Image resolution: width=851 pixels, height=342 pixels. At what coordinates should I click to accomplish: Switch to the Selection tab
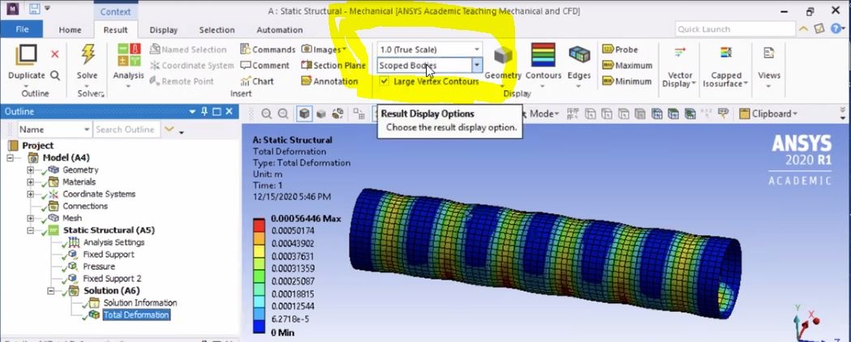[217, 30]
